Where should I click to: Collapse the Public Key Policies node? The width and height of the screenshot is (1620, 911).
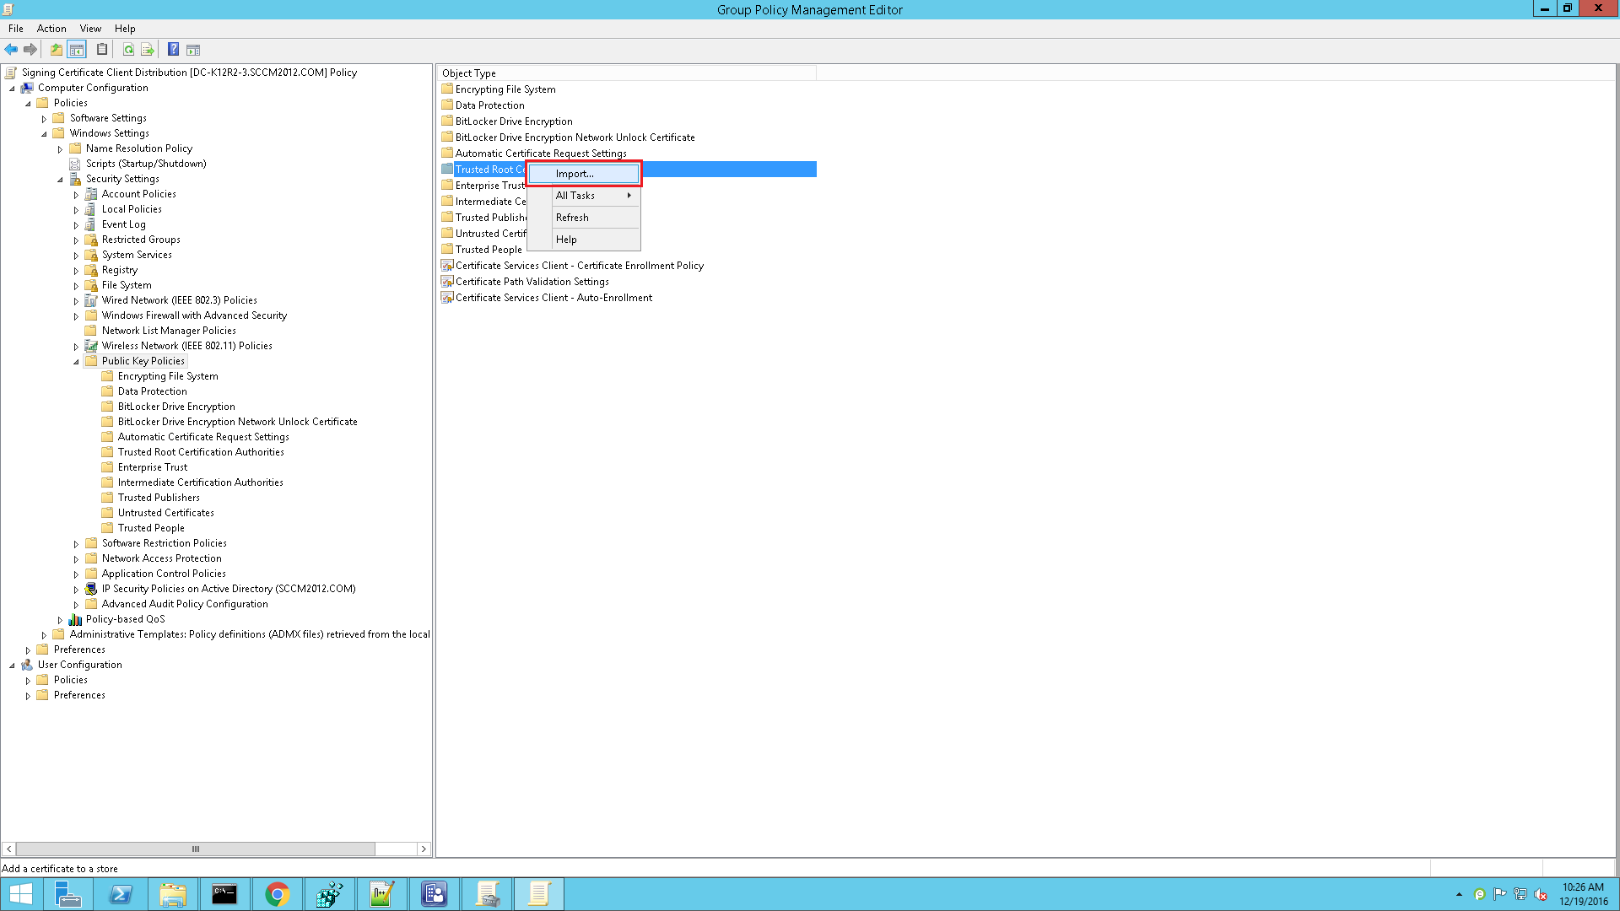[76, 362]
